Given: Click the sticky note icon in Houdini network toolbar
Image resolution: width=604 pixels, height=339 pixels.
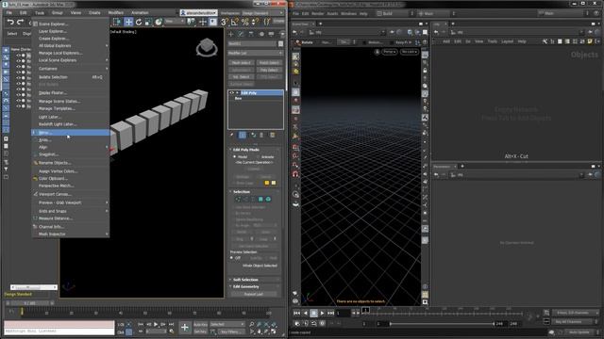Looking at the screenshot, I should pyautogui.click(x=590, y=41).
